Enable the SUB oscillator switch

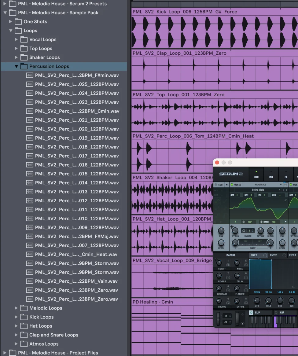[x=216, y=185]
